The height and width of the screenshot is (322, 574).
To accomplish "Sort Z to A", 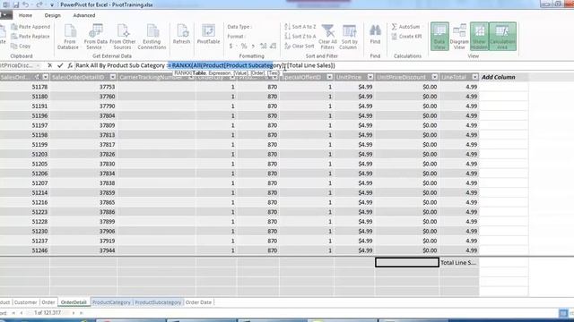I will (300, 36).
